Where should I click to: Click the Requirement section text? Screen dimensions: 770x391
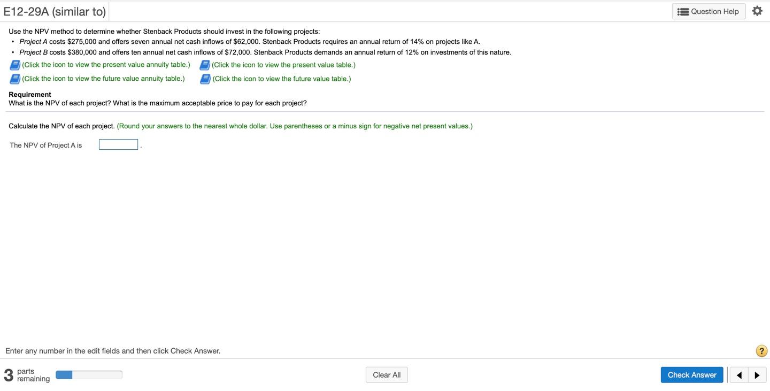click(x=29, y=94)
